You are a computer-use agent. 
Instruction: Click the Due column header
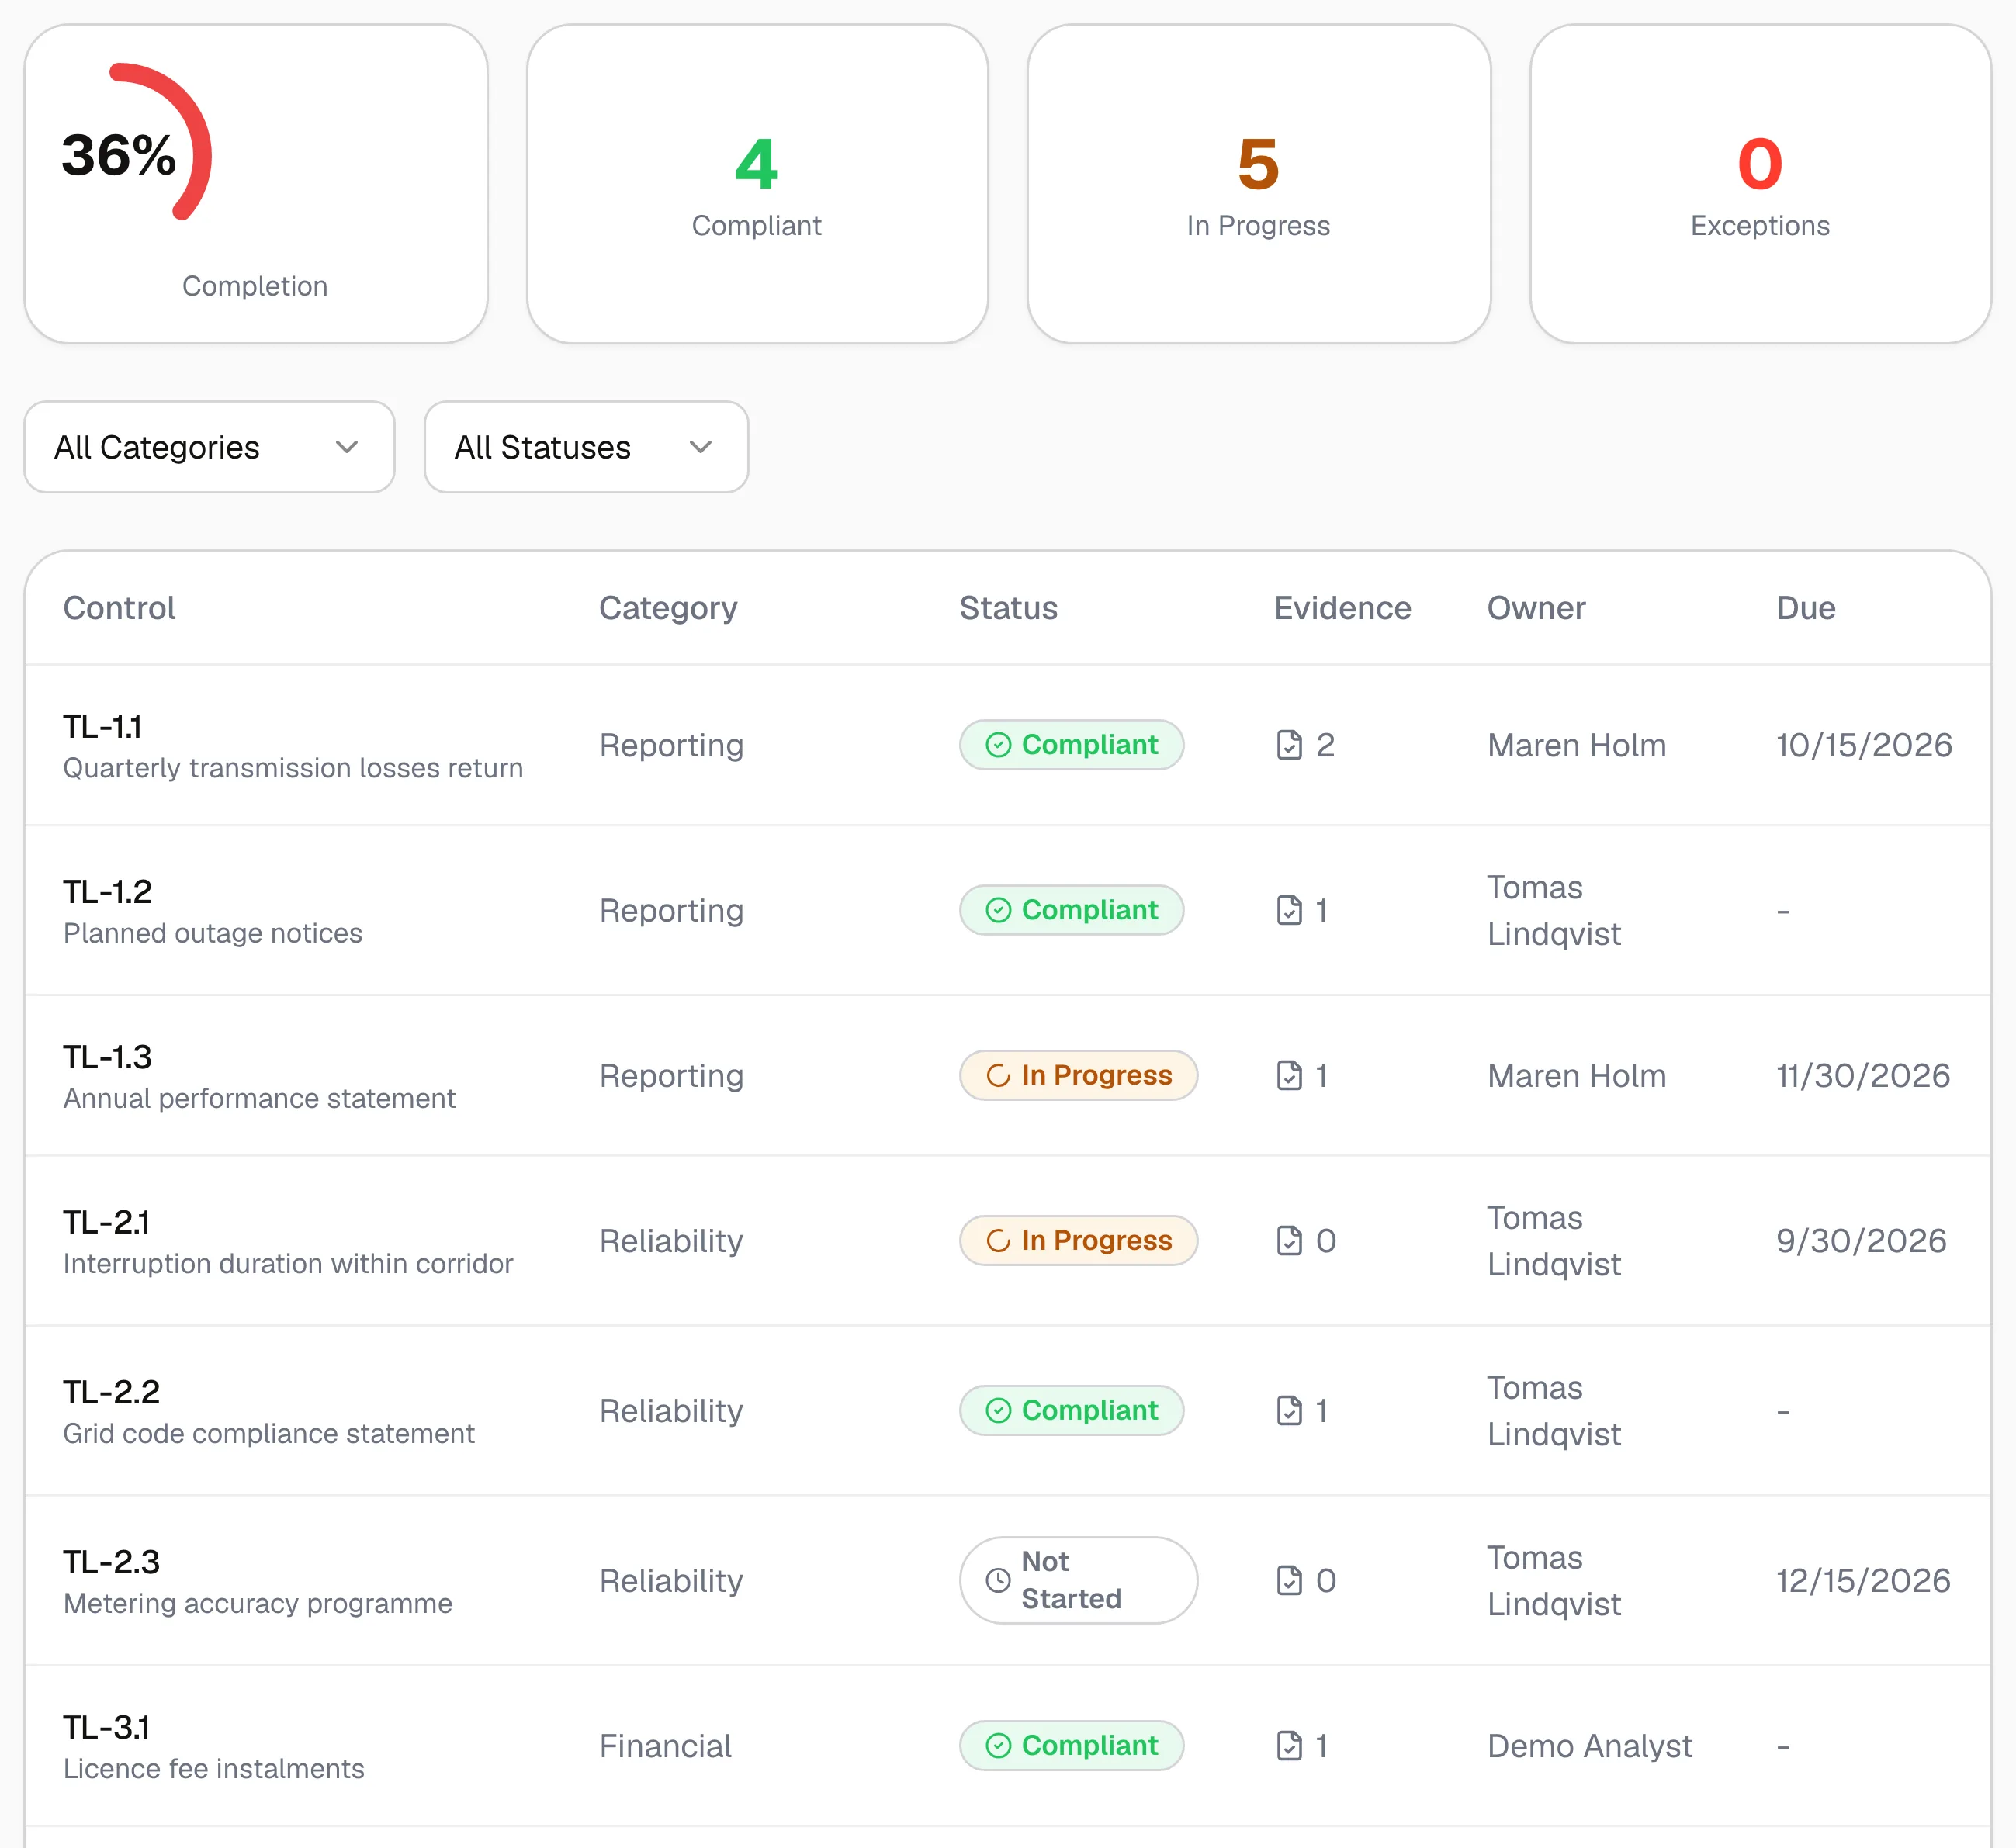(x=1806, y=608)
